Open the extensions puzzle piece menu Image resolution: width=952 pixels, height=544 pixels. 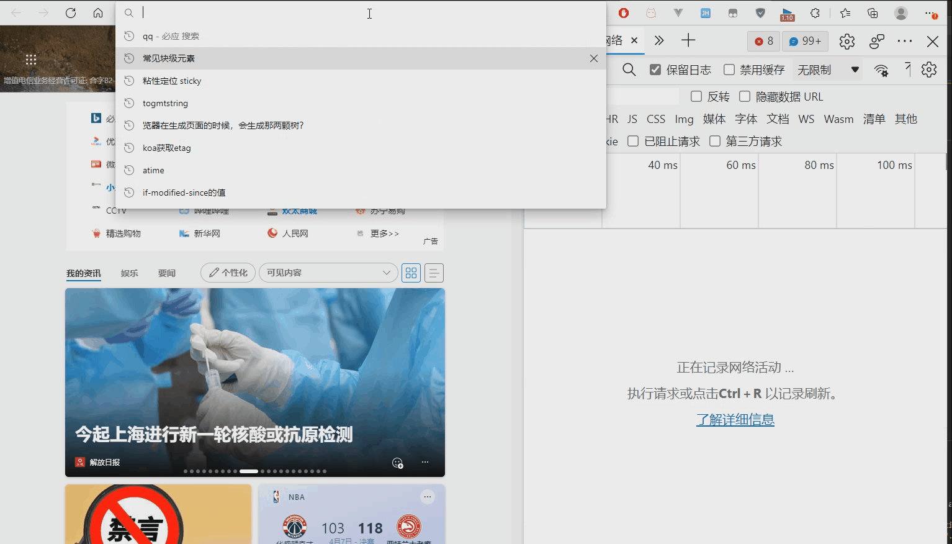[x=815, y=13]
